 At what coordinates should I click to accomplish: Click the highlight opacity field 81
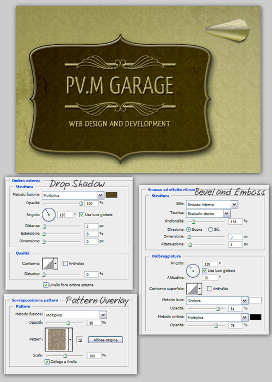[x=236, y=309]
